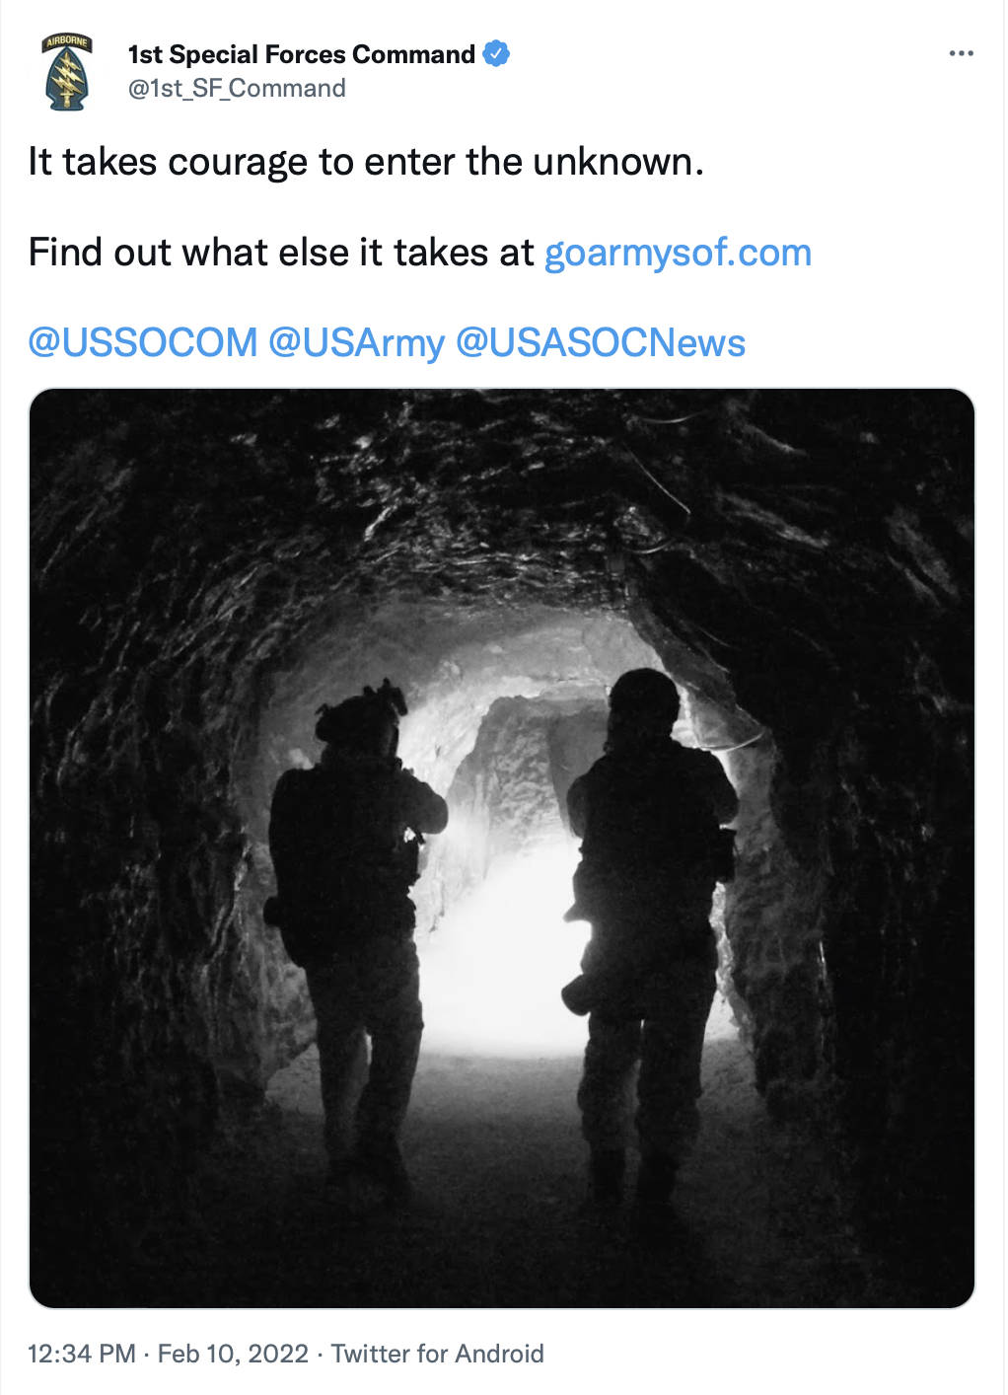This screenshot has width=1008, height=1395.
Task: Click the 1st Special Forces Command display name
Action: (302, 54)
